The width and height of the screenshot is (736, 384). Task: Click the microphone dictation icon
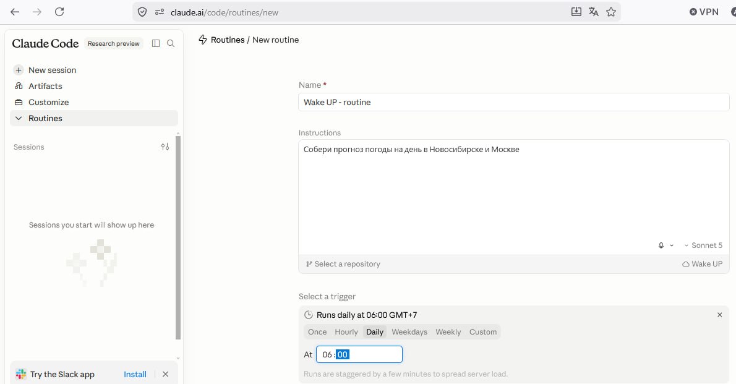(x=661, y=245)
